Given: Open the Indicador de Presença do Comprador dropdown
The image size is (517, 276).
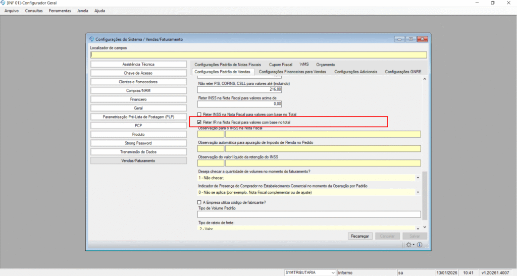Looking at the screenshot, I should pos(418,192).
